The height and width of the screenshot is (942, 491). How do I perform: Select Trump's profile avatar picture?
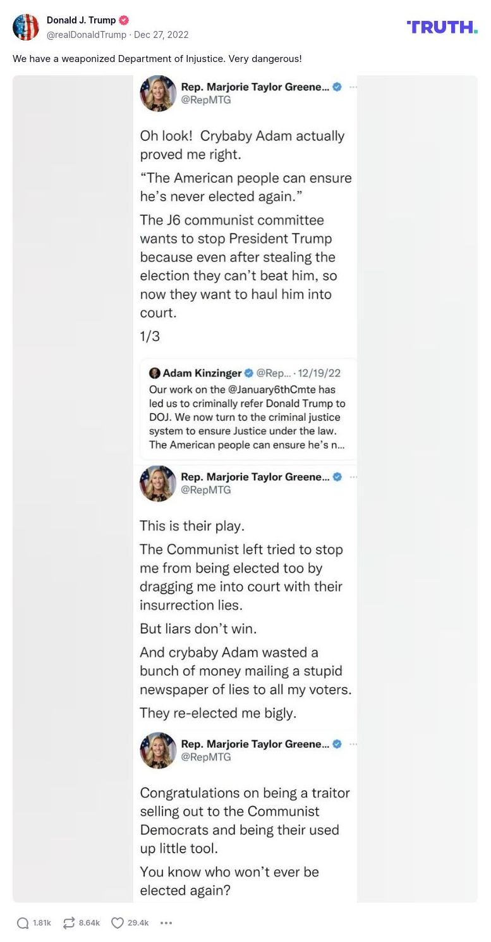click(26, 27)
